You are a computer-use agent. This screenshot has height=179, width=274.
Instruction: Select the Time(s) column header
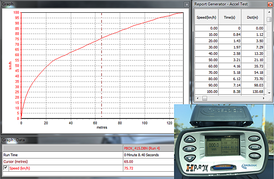[230, 17]
